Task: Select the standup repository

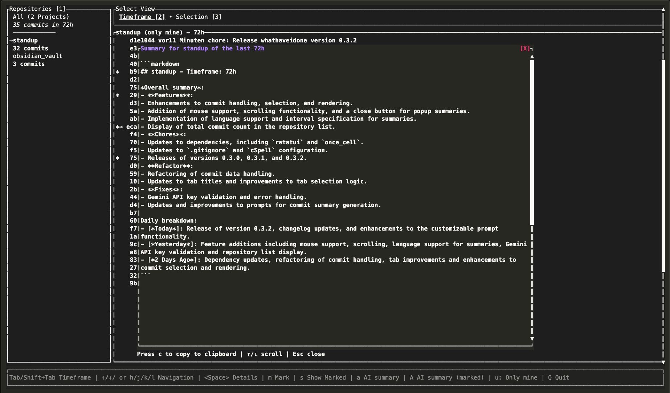Action: coord(25,40)
